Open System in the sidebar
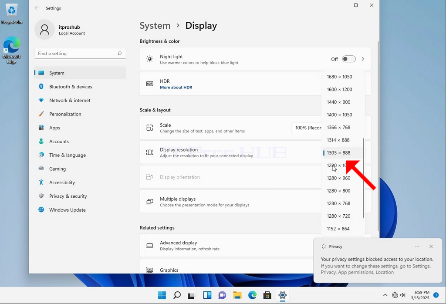 [x=80, y=73]
